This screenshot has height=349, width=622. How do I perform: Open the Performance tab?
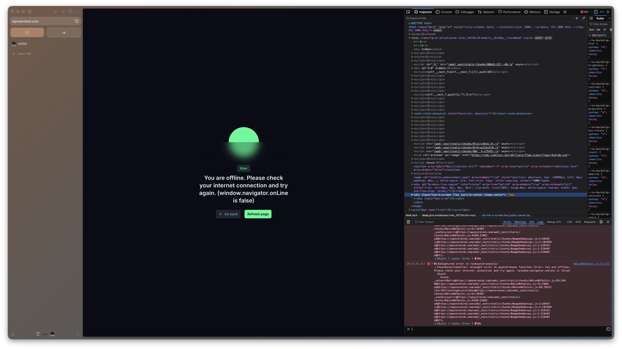tap(509, 12)
